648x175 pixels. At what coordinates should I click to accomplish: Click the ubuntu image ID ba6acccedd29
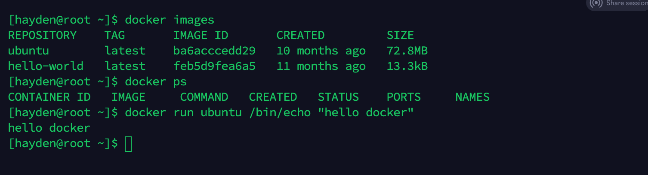(x=214, y=51)
